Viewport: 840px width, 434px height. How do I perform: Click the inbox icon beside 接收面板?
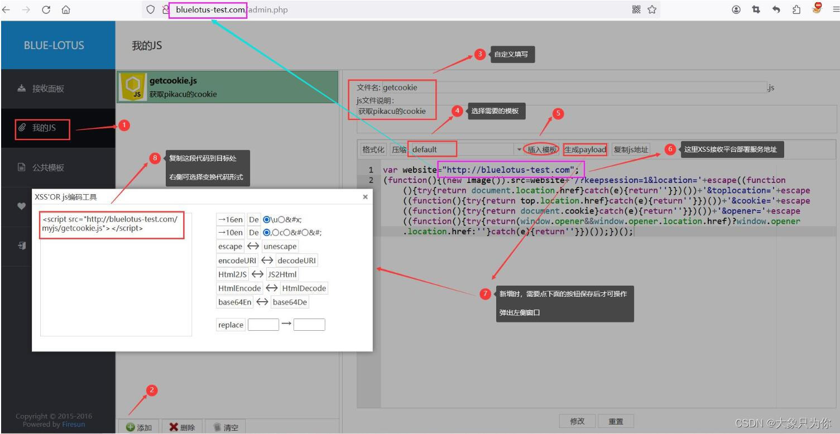tap(22, 88)
